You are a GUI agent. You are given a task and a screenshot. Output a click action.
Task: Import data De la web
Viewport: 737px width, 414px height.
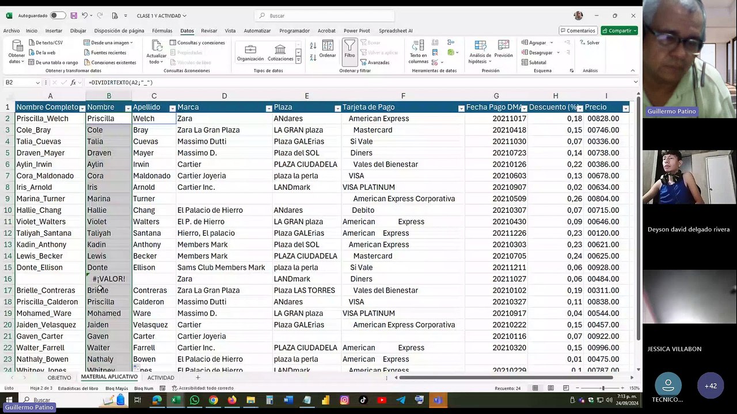point(42,52)
